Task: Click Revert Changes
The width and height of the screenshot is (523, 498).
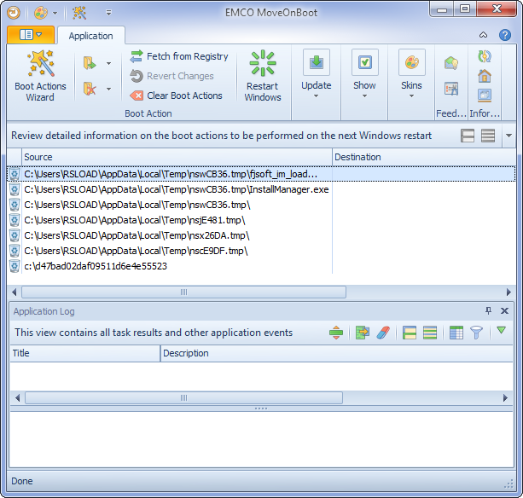Action: 171,76
